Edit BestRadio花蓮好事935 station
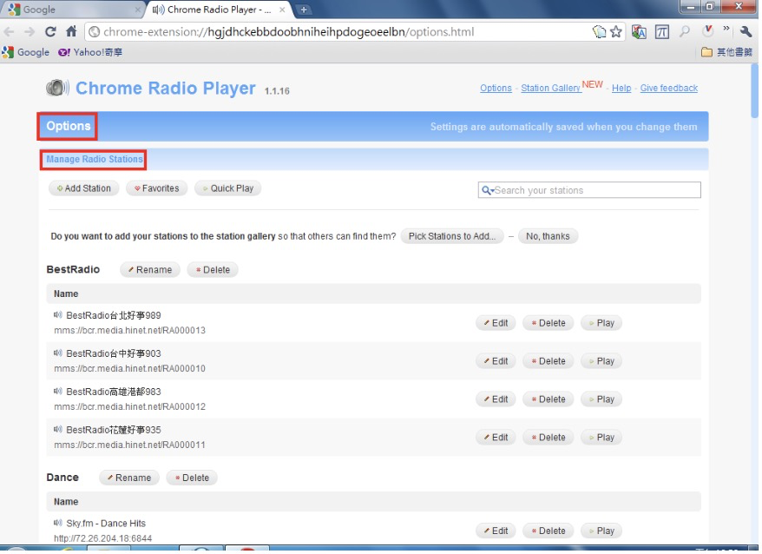 (x=496, y=438)
